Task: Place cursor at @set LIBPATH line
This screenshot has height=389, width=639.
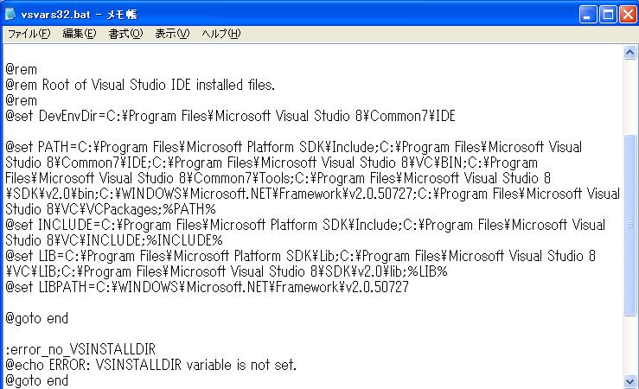Action: pyautogui.click(x=207, y=287)
